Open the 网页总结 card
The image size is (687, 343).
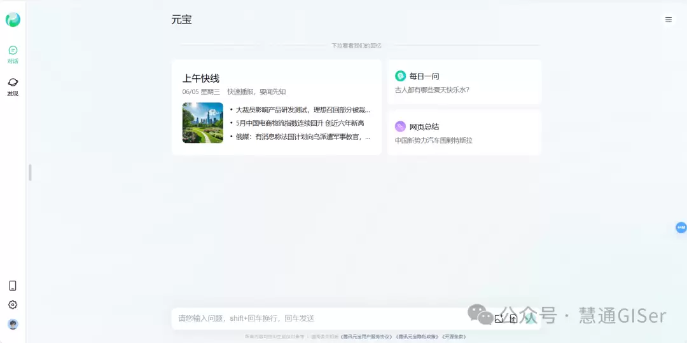(x=464, y=133)
